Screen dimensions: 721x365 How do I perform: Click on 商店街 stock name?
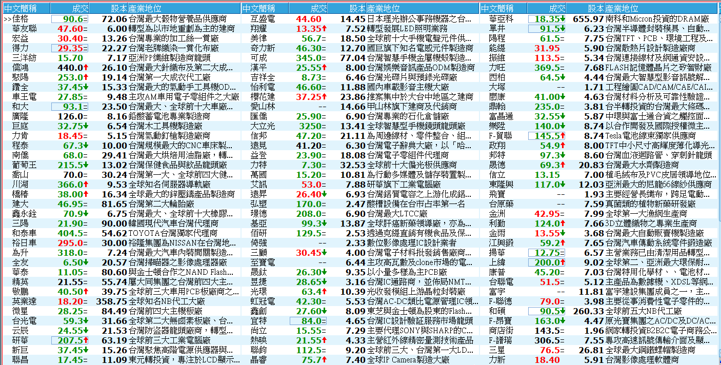(502, 330)
